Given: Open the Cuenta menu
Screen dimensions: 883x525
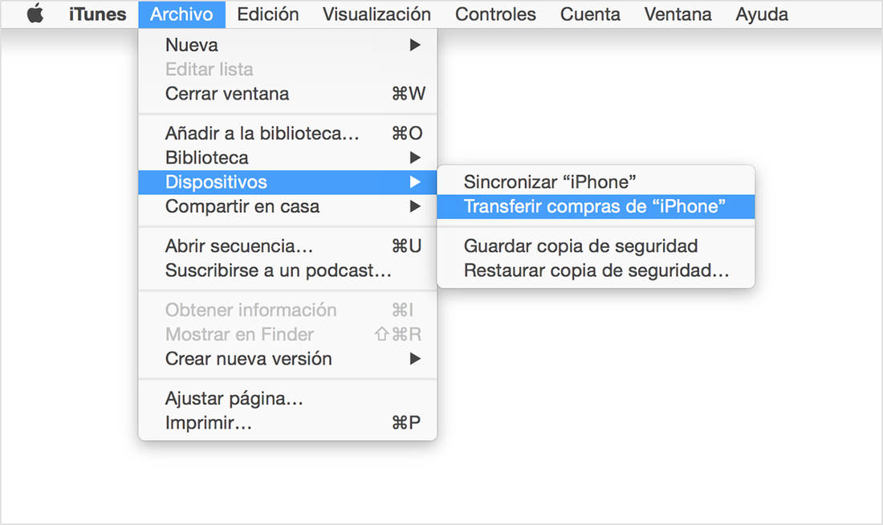Looking at the screenshot, I should pyautogui.click(x=590, y=14).
